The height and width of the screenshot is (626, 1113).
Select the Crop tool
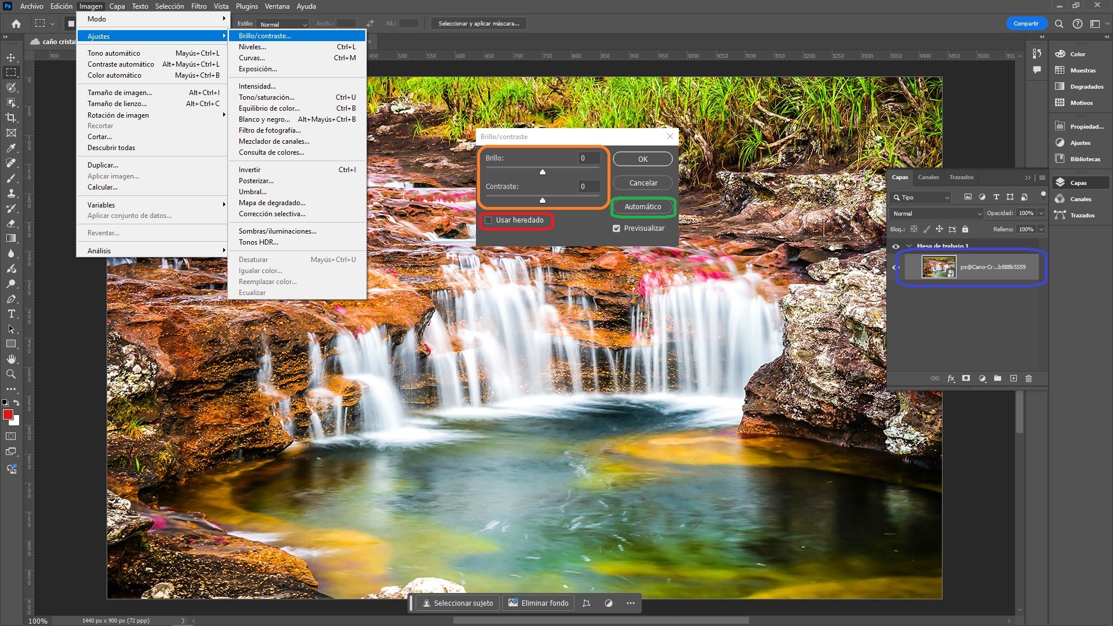[x=11, y=118]
